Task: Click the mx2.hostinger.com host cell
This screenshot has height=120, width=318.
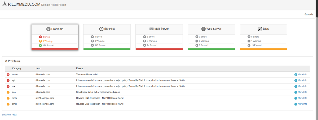Action: [x=45, y=98]
